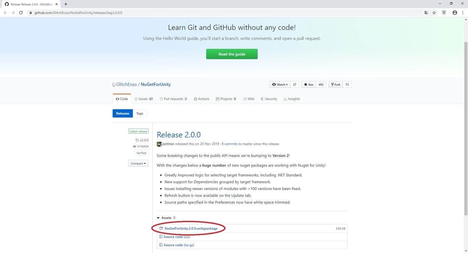Click the 538 KB file size text
This screenshot has width=468, height=253.
coord(340,228)
